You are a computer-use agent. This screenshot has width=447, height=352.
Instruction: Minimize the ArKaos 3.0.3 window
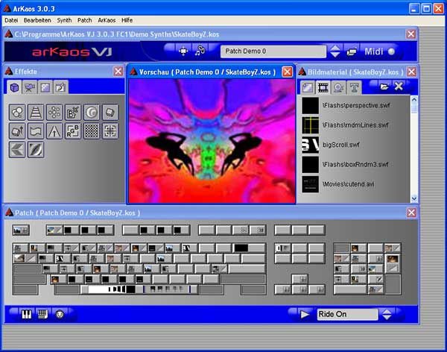tap(414, 9)
